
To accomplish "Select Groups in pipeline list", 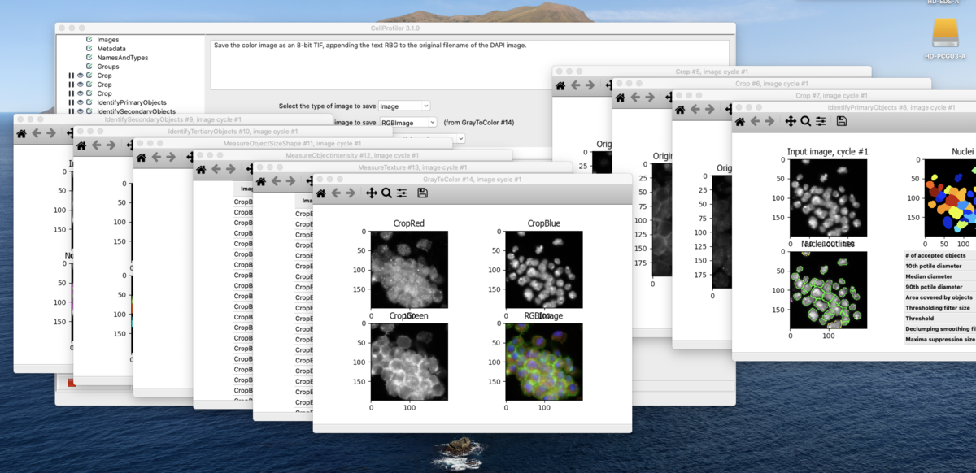I will (x=107, y=67).
